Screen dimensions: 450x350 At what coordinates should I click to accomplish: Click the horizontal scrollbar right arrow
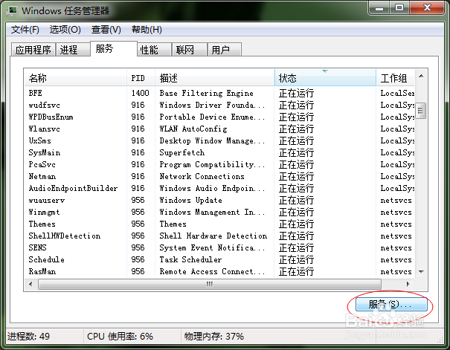pos(408,284)
